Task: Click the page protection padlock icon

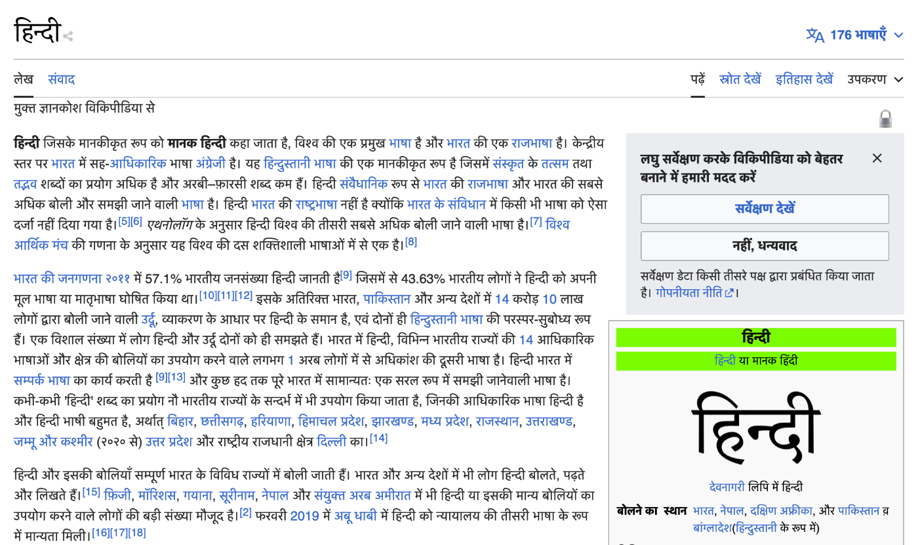Action: pyautogui.click(x=885, y=119)
